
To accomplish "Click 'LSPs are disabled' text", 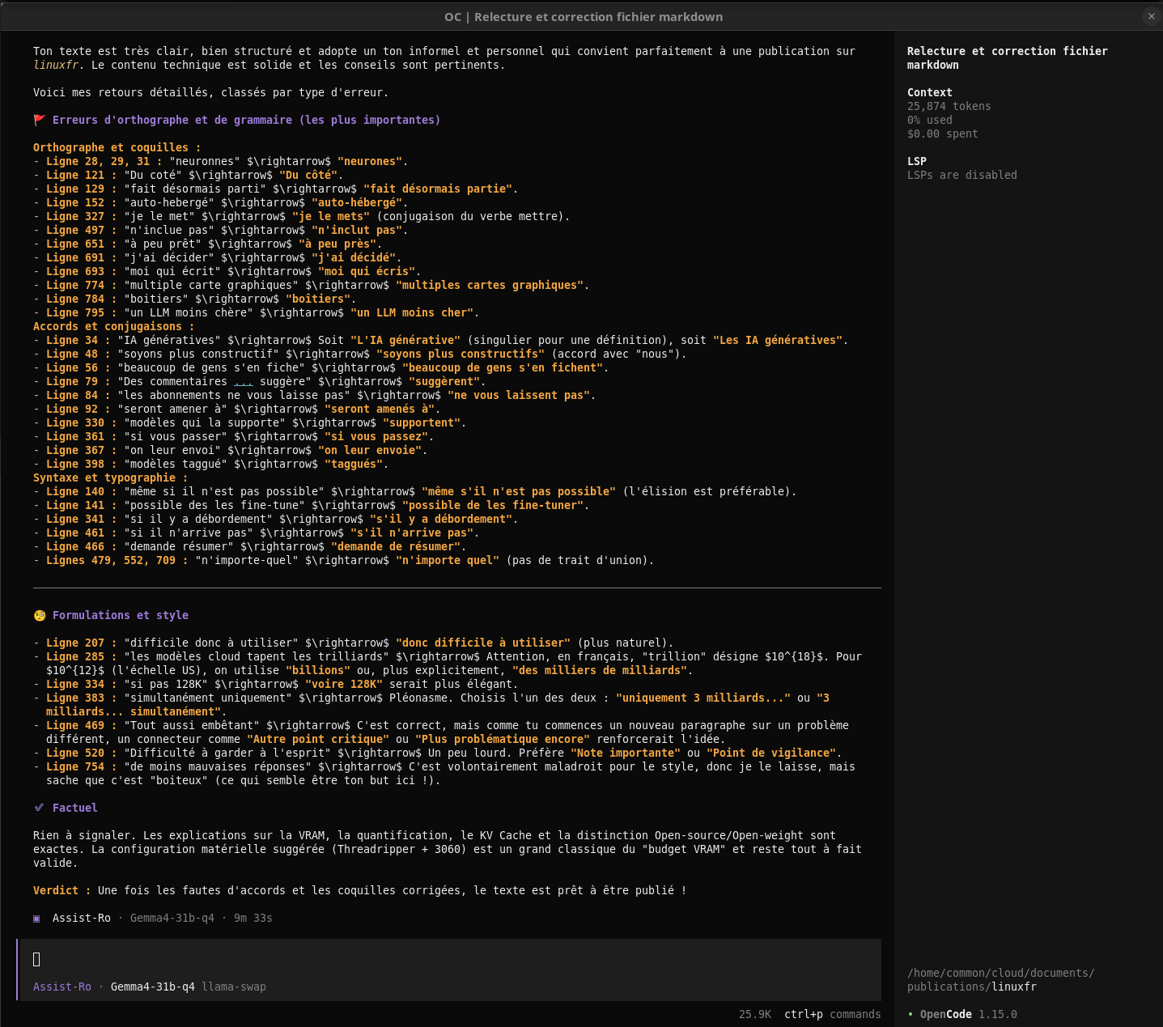I will click(x=962, y=175).
